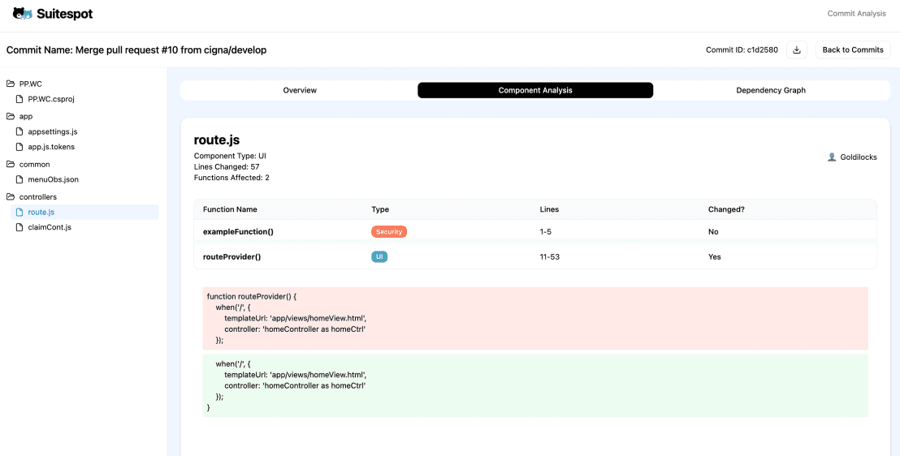Select the Component Analysis tab
Image resolution: width=900 pixels, height=456 pixels.
[535, 90]
